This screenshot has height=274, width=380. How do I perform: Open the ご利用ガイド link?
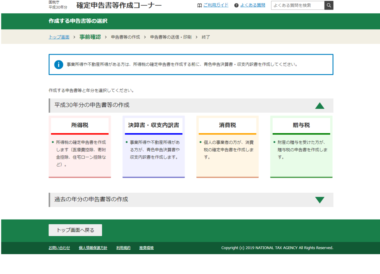coord(216,5)
